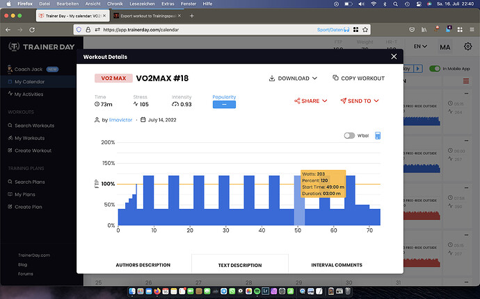Reload the page
This screenshot has height=299, width=480.
[32, 30]
